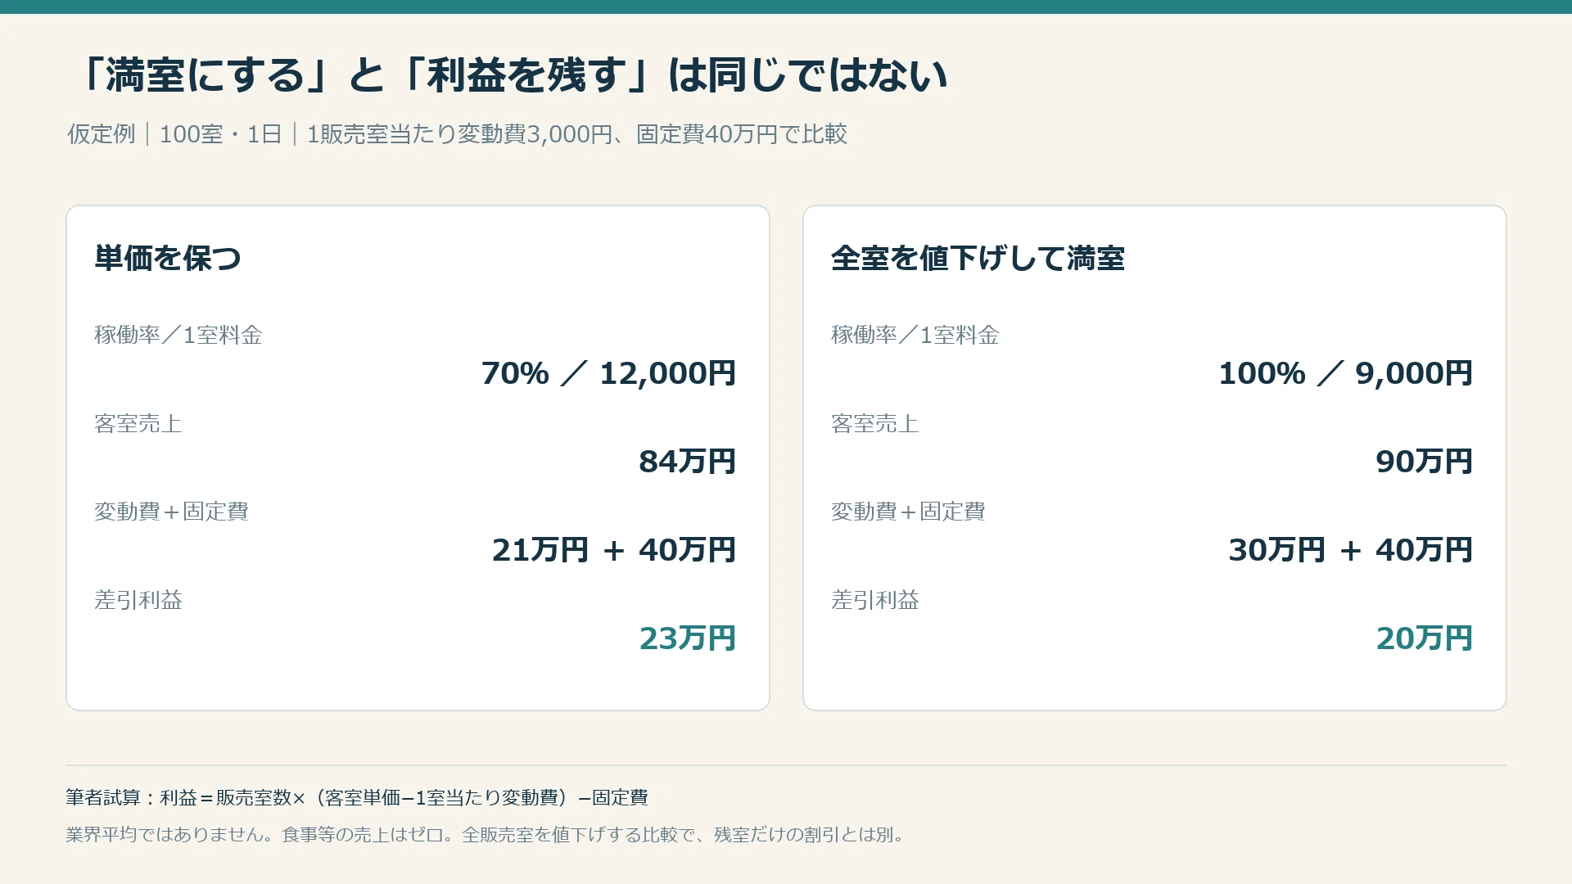The image size is (1572, 884).
Task: Select the formula line starting 筆者試算：利益＝販売室数×
Action: tap(357, 797)
